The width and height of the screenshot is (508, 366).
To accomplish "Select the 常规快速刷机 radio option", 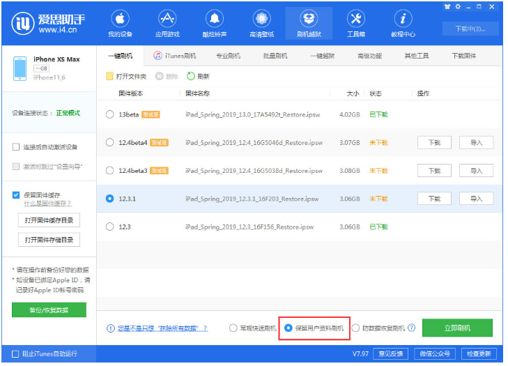I will coord(233,328).
